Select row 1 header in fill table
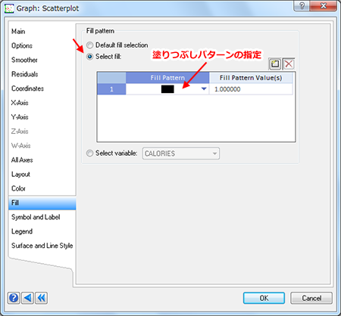The image size is (341, 316). coord(111,89)
